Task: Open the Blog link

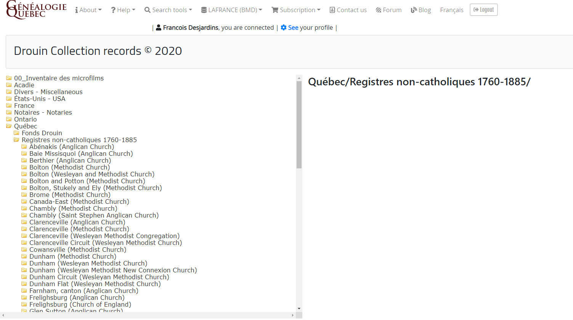Action: [x=421, y=10]
